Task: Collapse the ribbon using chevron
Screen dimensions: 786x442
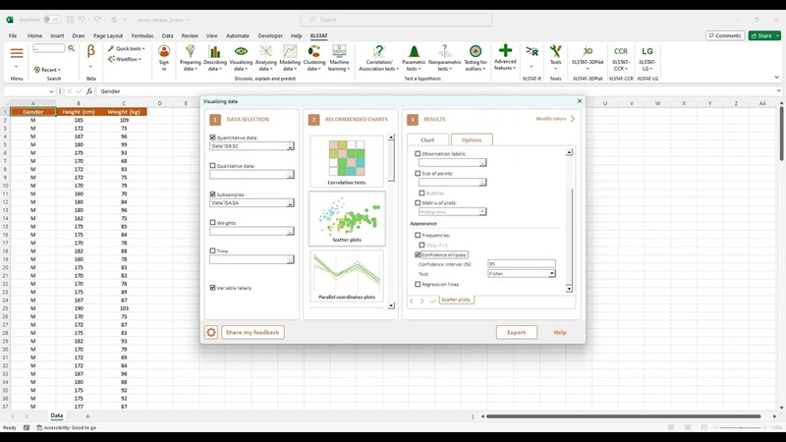Action: 776,78
